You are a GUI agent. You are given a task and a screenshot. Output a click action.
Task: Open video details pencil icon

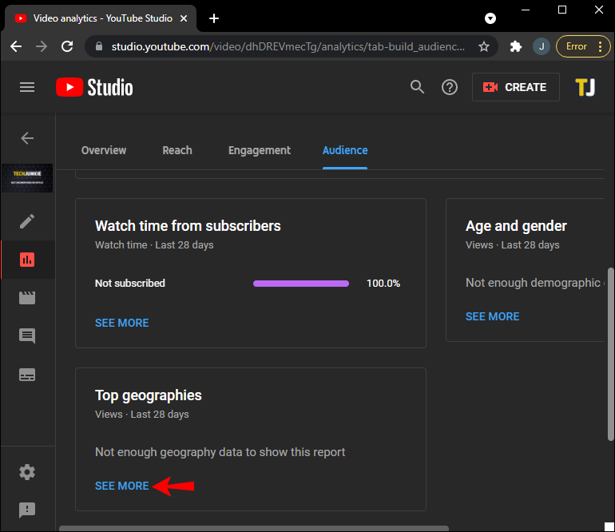tap(27, 221)
